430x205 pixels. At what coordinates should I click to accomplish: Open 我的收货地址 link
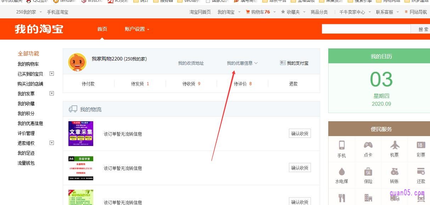(x=191, y=63)
